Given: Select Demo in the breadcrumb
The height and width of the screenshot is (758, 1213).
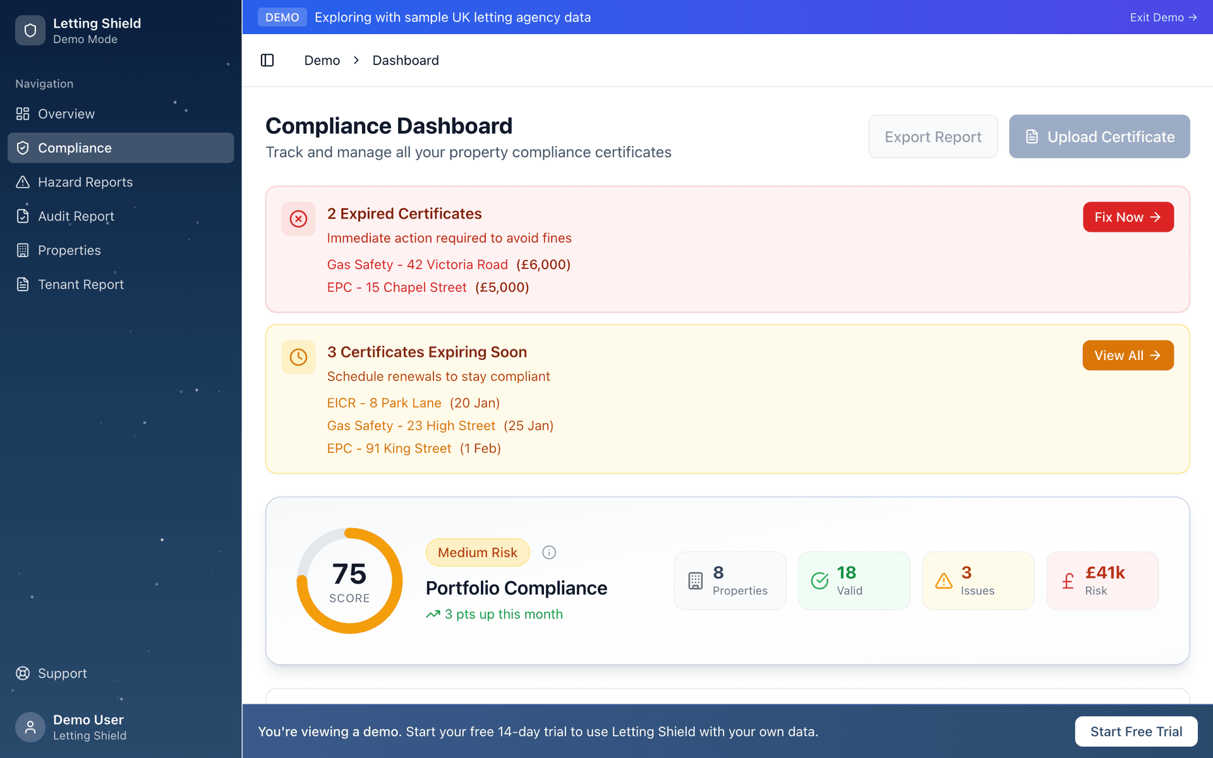Looking at the screenshot, I should (322, 60).
